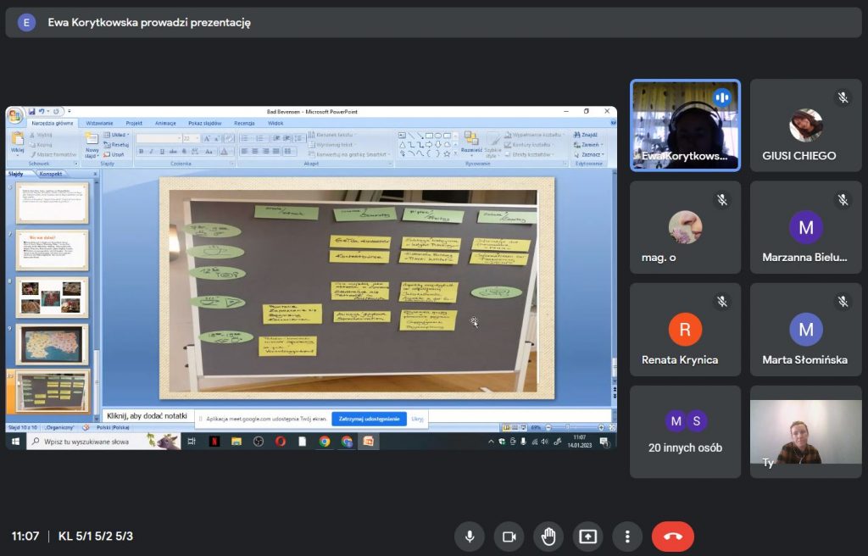Screen dimensions: 868x556
Task: Leave the call with the red hang-up button
Action: 672,536
